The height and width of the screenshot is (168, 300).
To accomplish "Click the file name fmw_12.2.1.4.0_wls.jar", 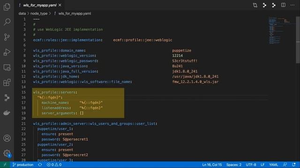I will [x=195, y=82].
